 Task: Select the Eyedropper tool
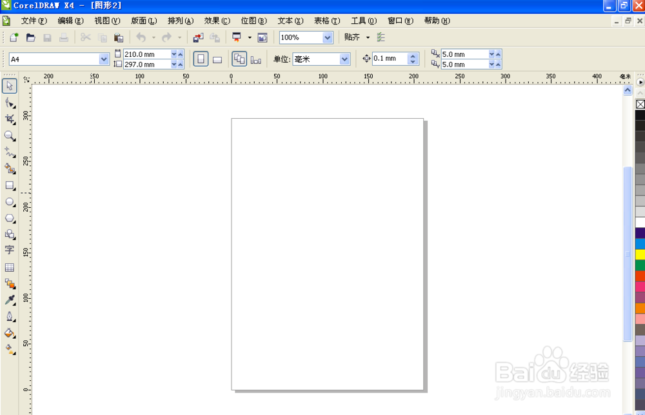(x=10, y=299)
